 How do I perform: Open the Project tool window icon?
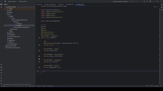[x=1, y=5]
